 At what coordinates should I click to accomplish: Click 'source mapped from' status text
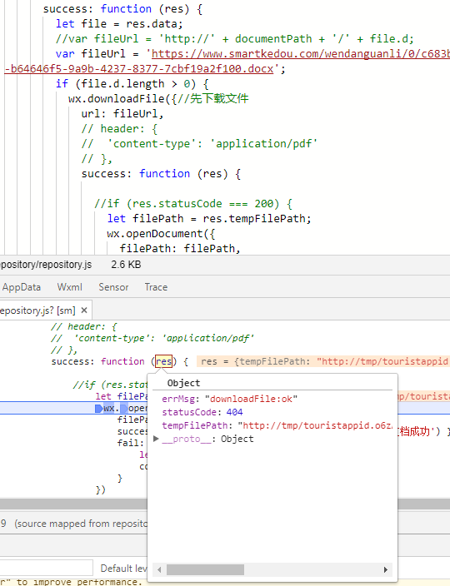coord(81,524)
